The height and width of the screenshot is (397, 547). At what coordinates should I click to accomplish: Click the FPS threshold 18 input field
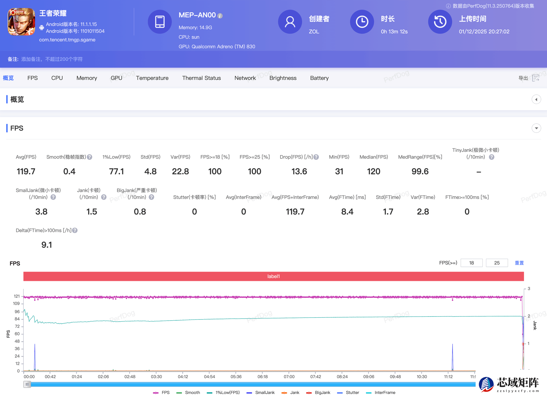point(472,263)
